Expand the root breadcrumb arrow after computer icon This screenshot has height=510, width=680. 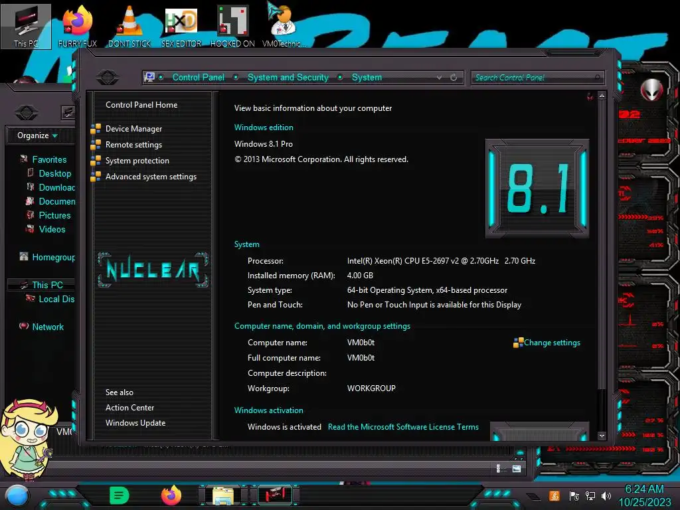pyautogui.click(x=161, y=77)
